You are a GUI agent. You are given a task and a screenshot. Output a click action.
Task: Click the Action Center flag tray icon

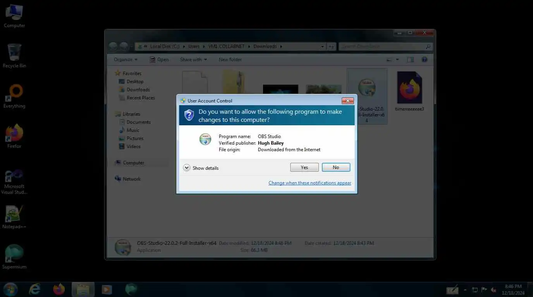pos(484,290)
